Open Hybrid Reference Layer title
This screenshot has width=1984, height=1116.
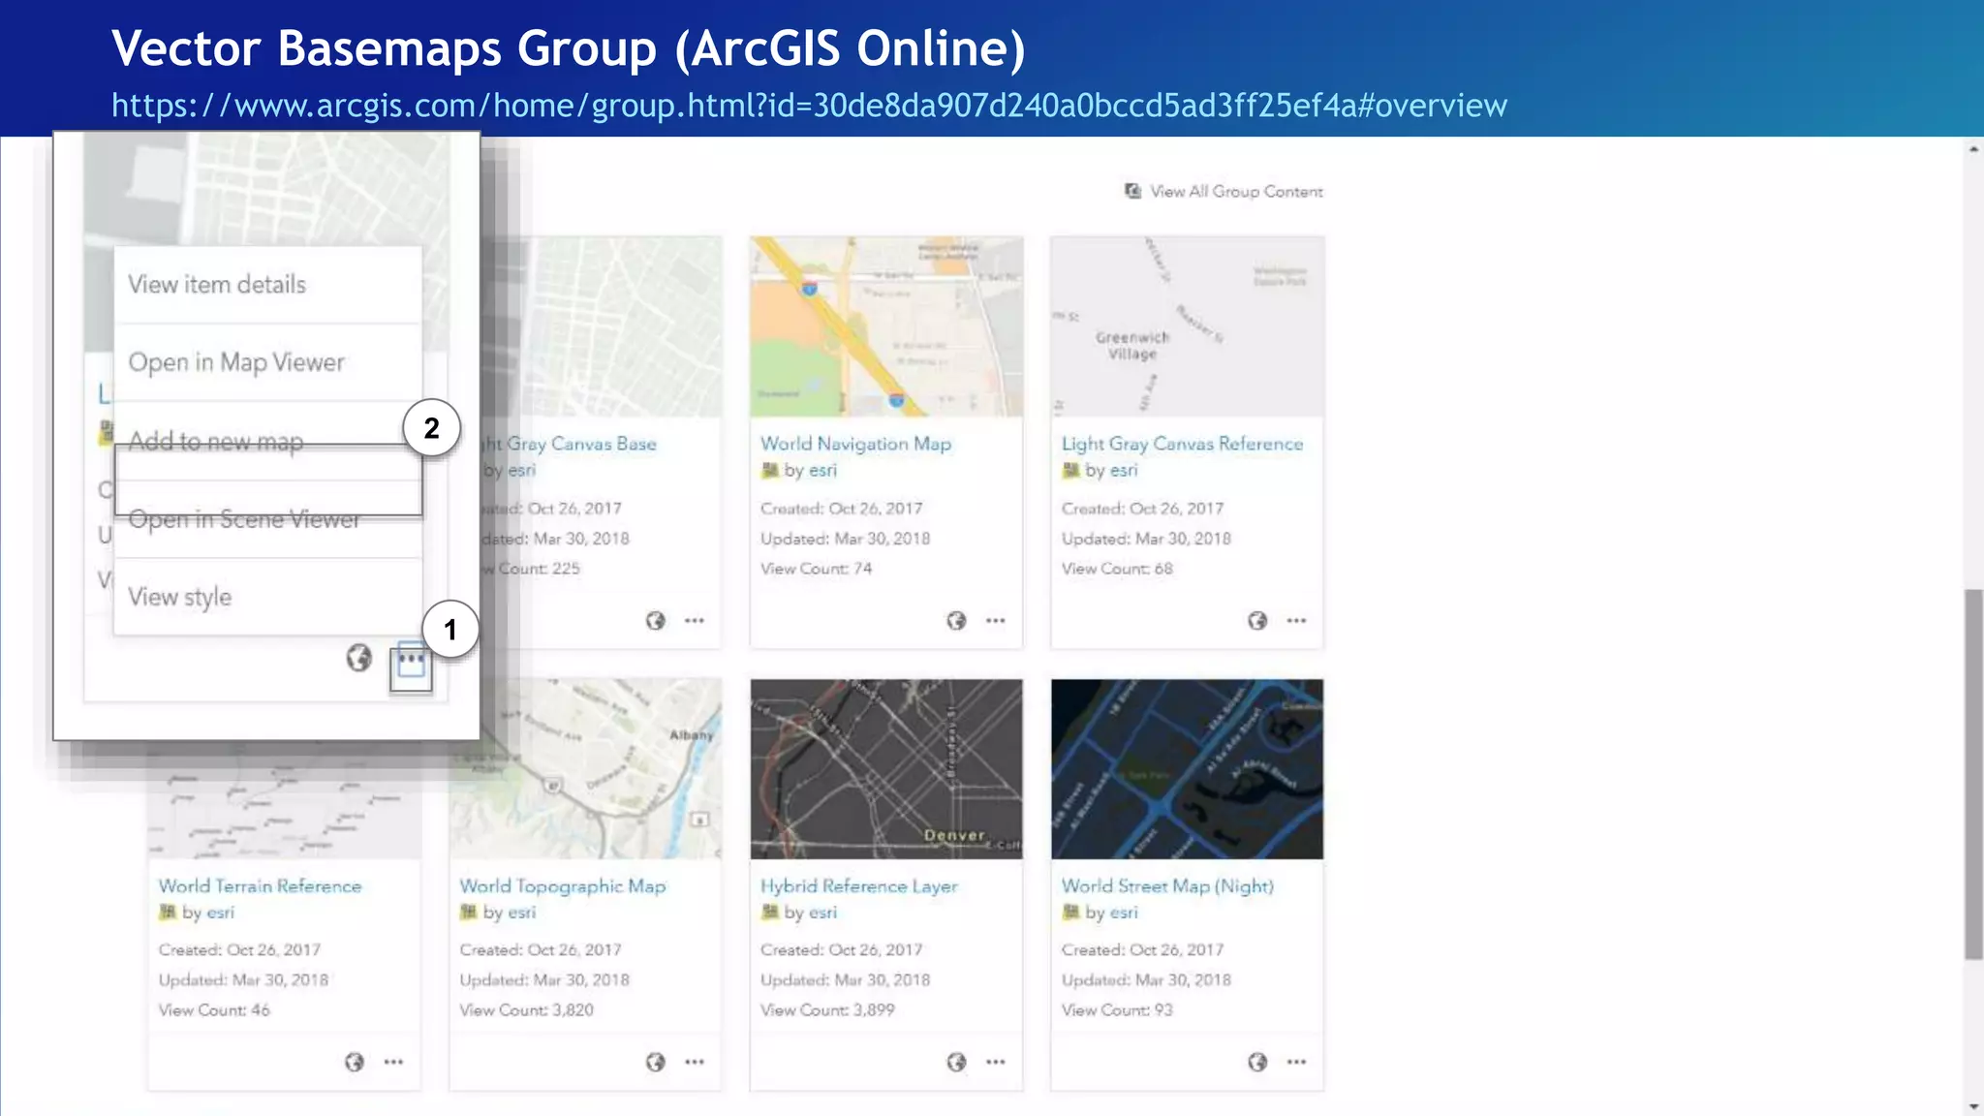(x=858, y=885)
